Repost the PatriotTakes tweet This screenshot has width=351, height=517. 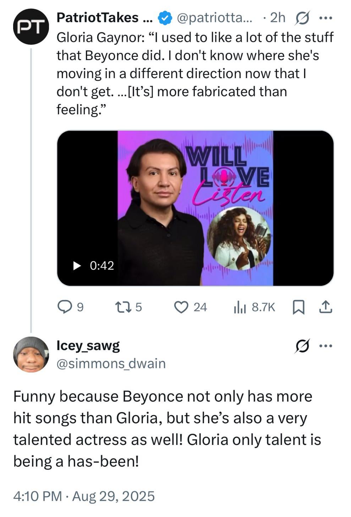(x=129, y=307)
